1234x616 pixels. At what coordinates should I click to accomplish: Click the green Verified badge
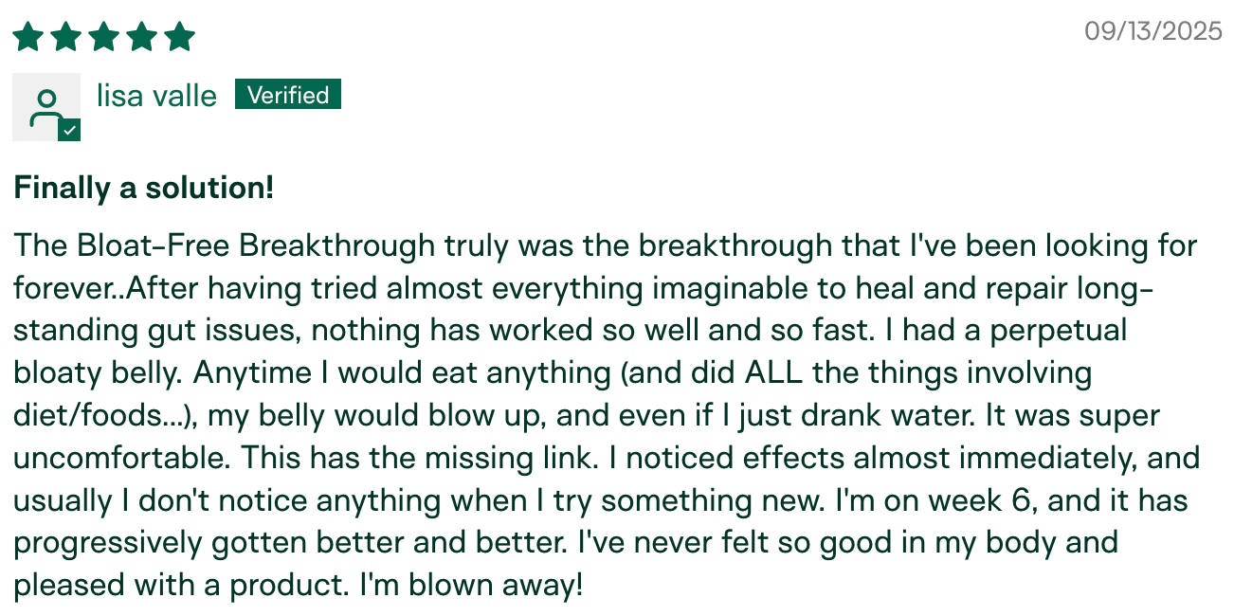click(x=288, y=95)
